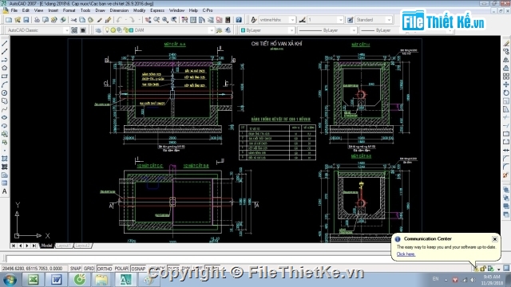Open the ByLayer linetype dropdown
The width and height of the screenshot is (511, 287).
coord(354,30)
